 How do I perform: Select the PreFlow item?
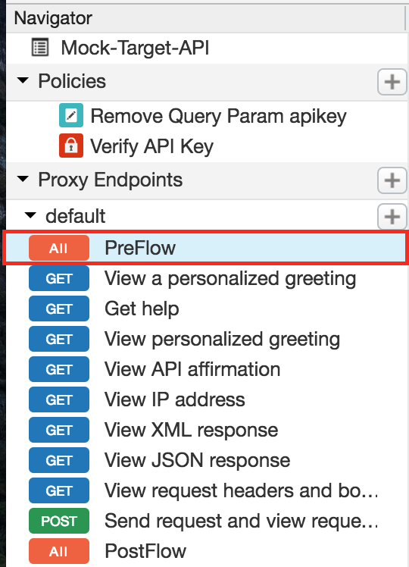pos(206,248)
